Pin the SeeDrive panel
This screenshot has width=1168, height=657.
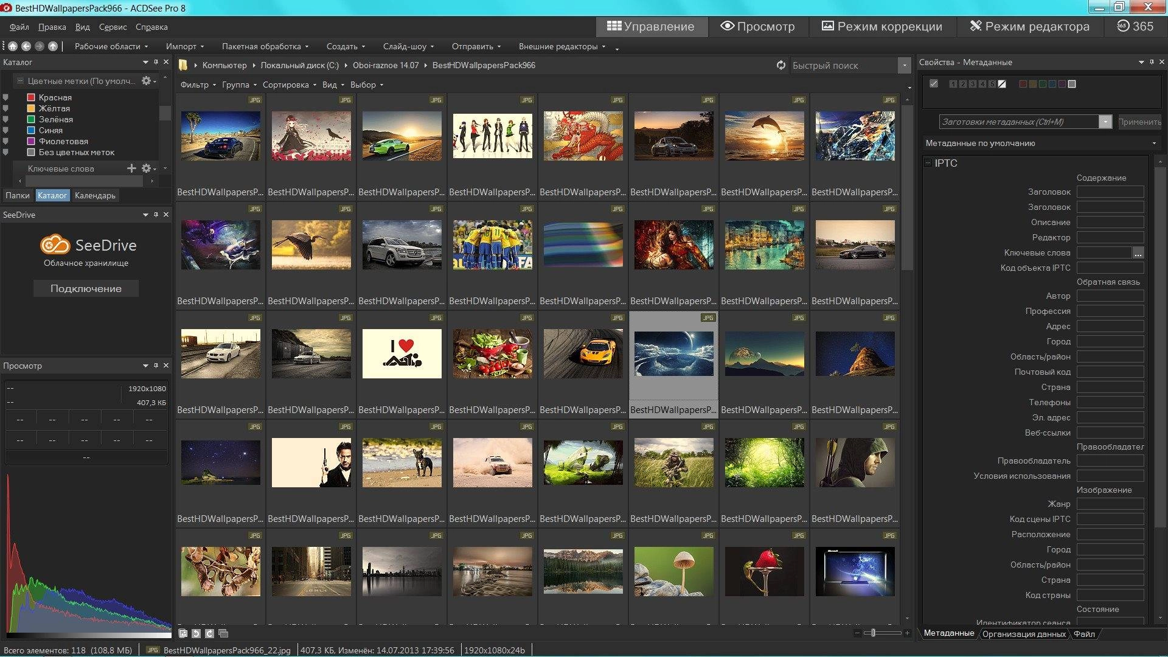point(156,215)
